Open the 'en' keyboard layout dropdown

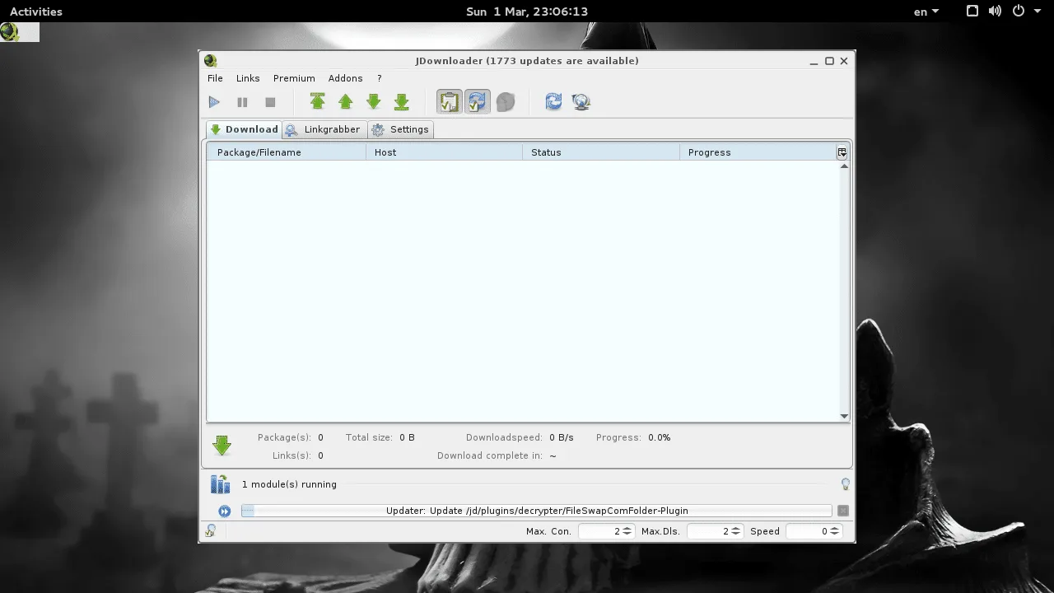tap(926, 12)
